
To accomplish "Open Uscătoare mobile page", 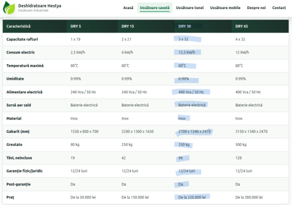I will point(225,8).
